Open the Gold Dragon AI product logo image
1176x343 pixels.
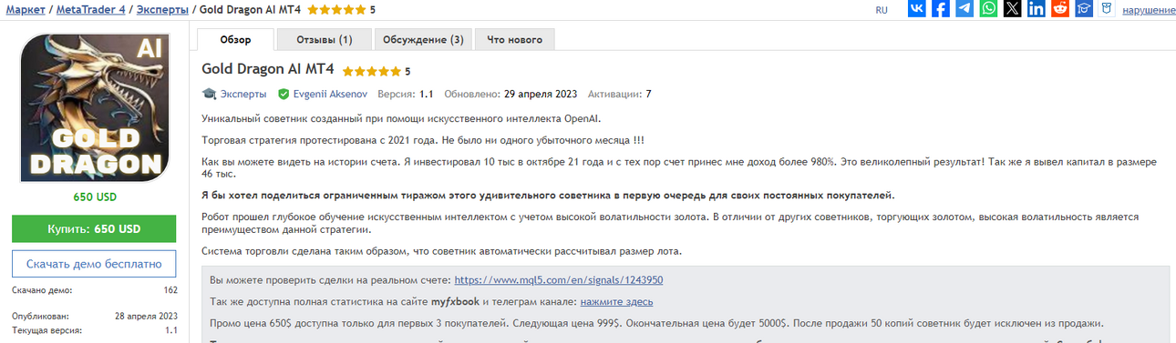pyautogui.click(x=95, y=107)
